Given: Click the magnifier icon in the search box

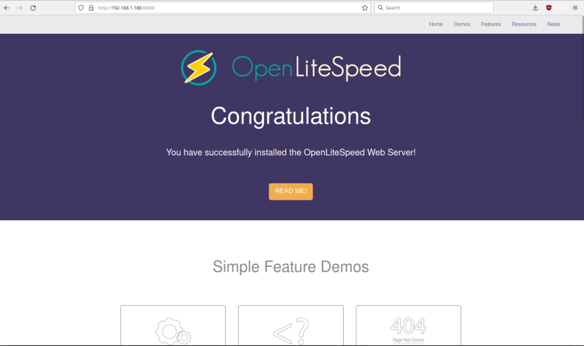Looking at the screenshot, I should (x=381, y=8).
